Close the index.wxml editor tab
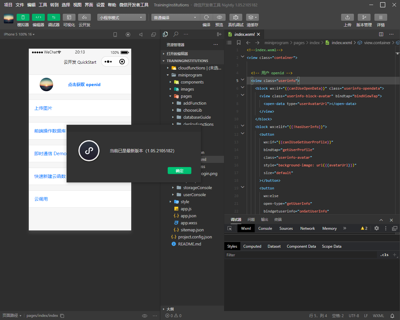400x320 pixels. 259,34
